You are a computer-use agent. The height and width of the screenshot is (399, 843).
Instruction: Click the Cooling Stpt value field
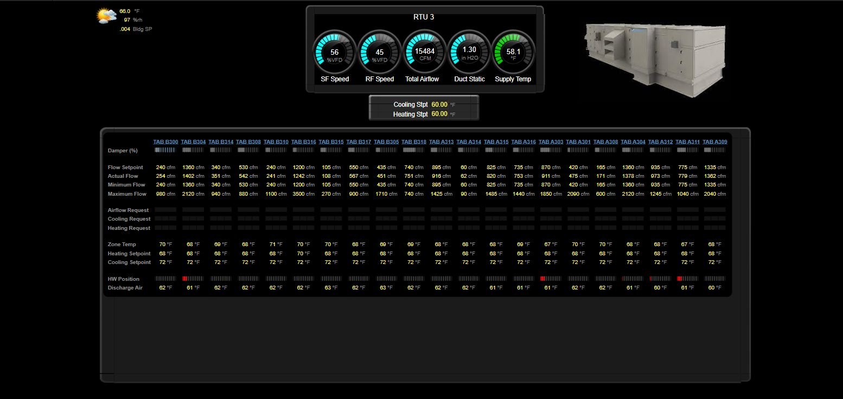click(x=439, y=105)
